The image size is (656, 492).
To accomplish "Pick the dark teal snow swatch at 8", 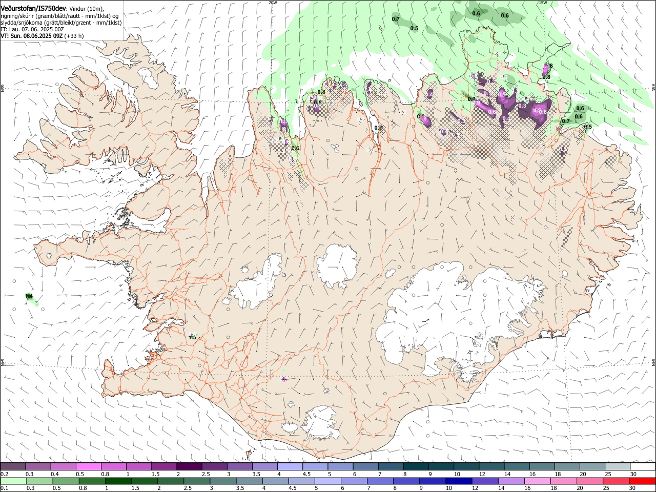I will [416, 467].
